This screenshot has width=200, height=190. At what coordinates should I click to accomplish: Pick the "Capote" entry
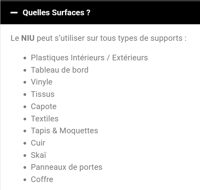43,106
